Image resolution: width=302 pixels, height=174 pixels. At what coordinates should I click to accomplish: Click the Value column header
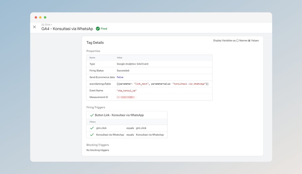[120, 58]
